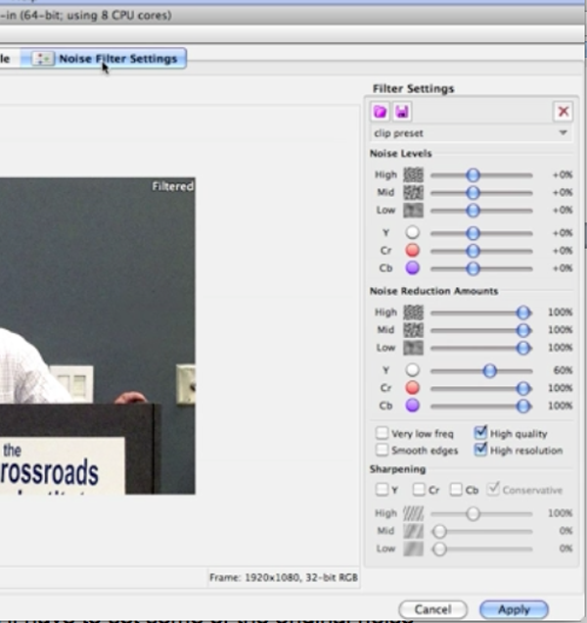Open the load preset folder icon

[380, 112]
